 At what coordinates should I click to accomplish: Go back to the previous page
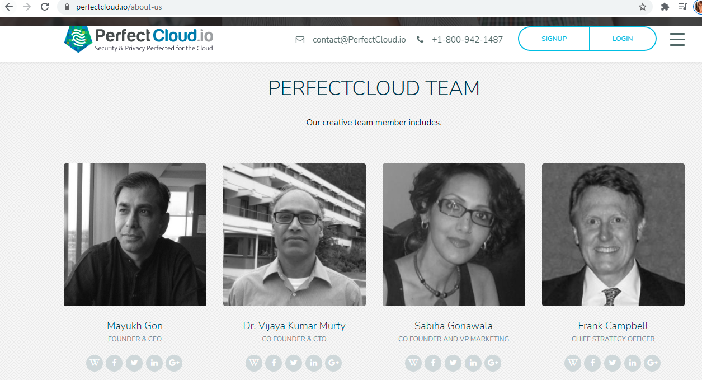point(8,7)
